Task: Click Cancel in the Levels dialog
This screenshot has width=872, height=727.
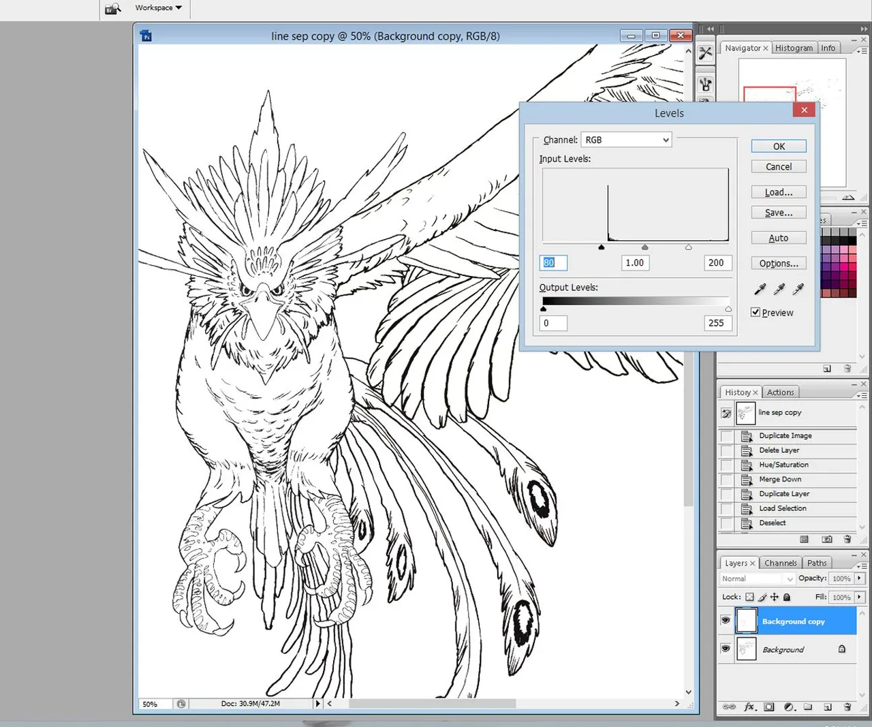Action: pyautogui.click(x=779, y=167)
